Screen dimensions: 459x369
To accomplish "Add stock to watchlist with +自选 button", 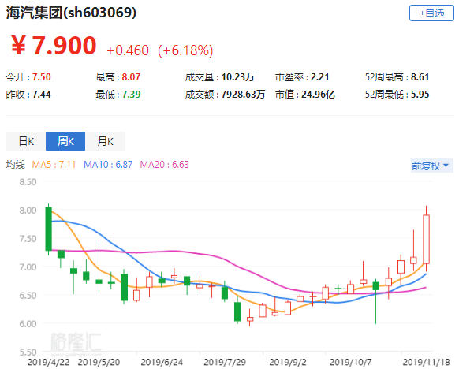I will pos(431,13).
